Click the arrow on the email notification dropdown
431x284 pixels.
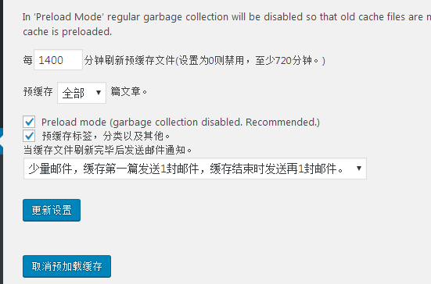coord(359,168)
